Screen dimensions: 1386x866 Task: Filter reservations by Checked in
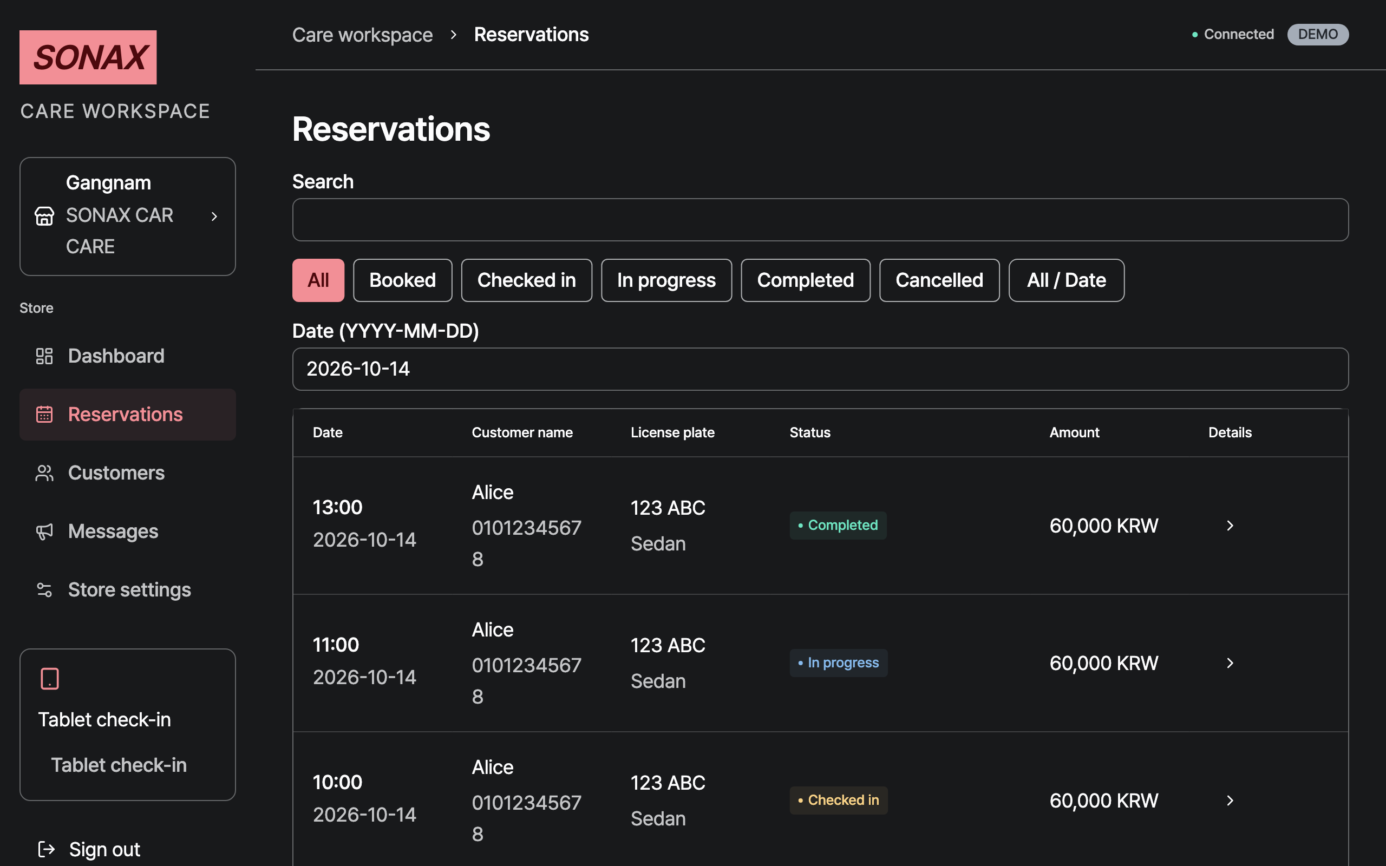(x=526, y=280)
